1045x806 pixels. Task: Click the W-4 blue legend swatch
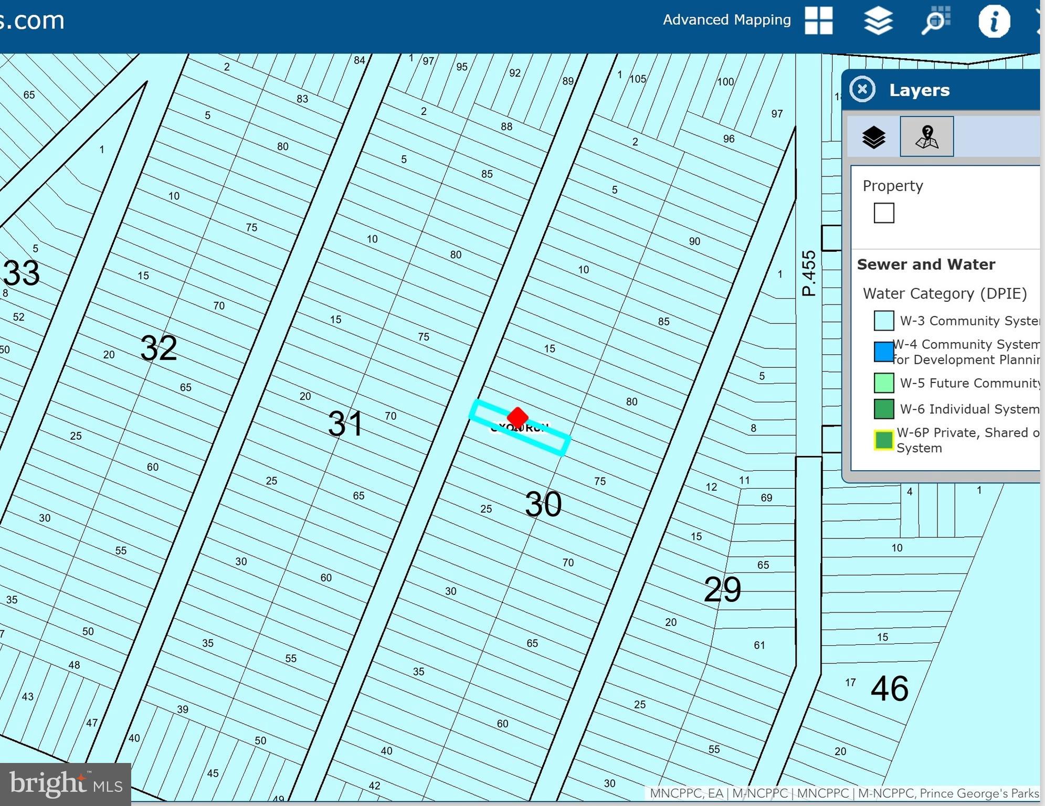click(x=884, y=352)
